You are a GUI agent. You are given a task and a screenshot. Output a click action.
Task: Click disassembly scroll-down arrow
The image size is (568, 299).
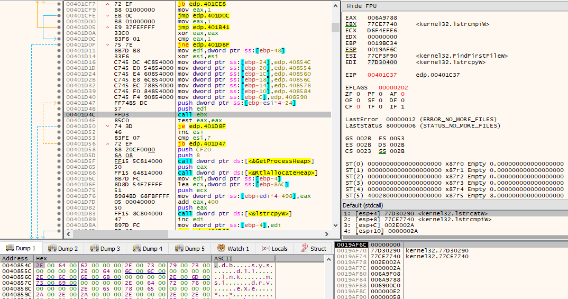coord(335,225)
